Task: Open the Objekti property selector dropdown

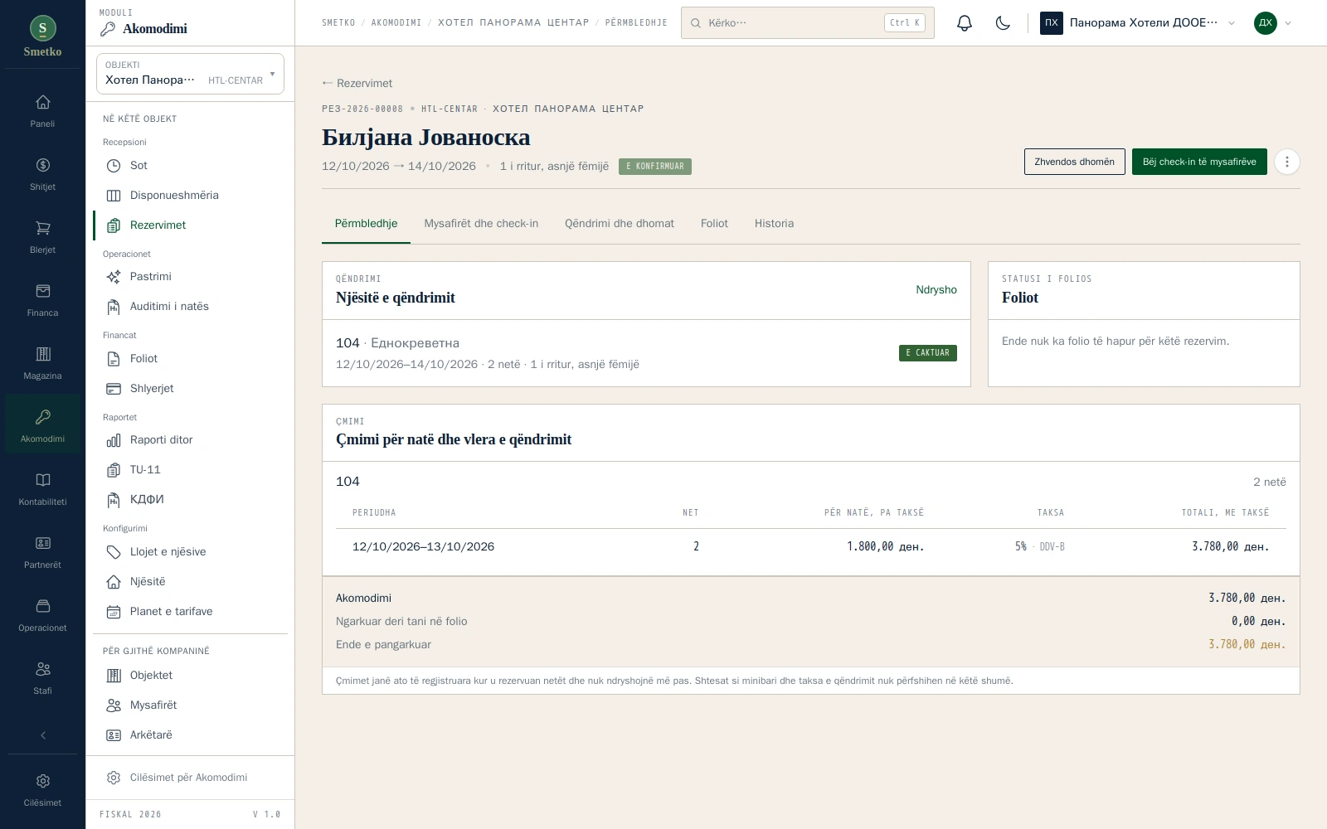Action: (x=190, y=74)
